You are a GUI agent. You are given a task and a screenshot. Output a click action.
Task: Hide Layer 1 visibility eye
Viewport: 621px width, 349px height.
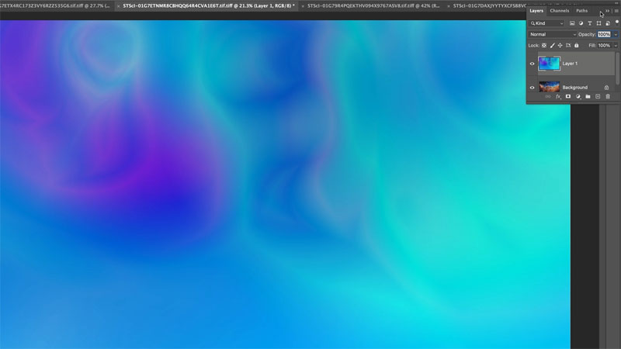(532, 64)
